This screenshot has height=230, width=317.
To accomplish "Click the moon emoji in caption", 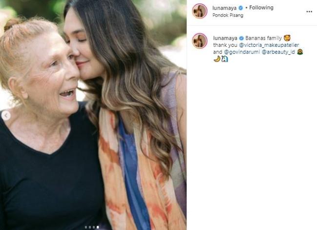I will click(216, 59).
